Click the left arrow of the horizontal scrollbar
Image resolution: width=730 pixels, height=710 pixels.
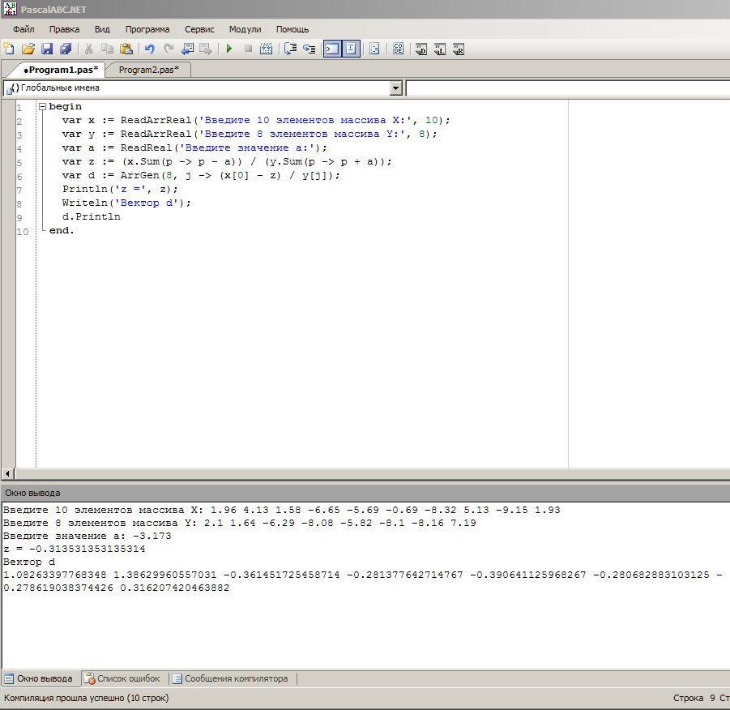(8, 473)
